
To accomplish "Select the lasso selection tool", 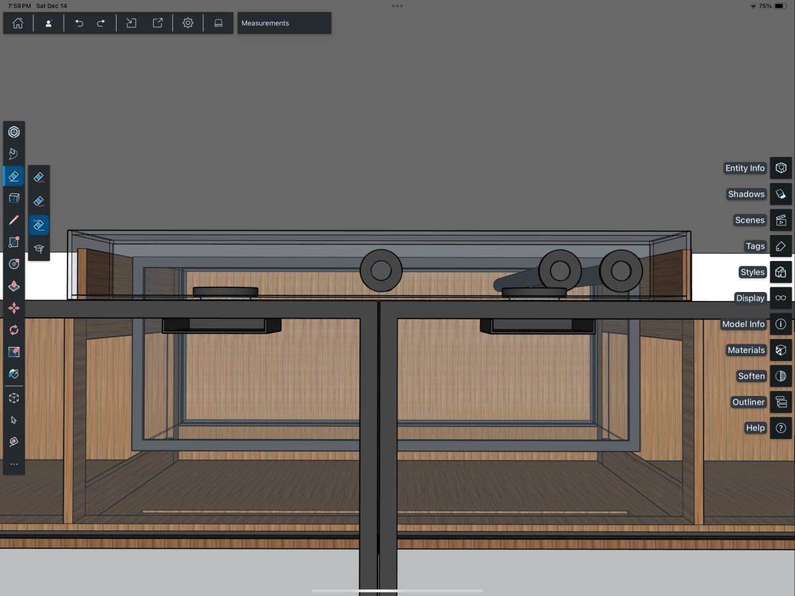I will 14,154.
